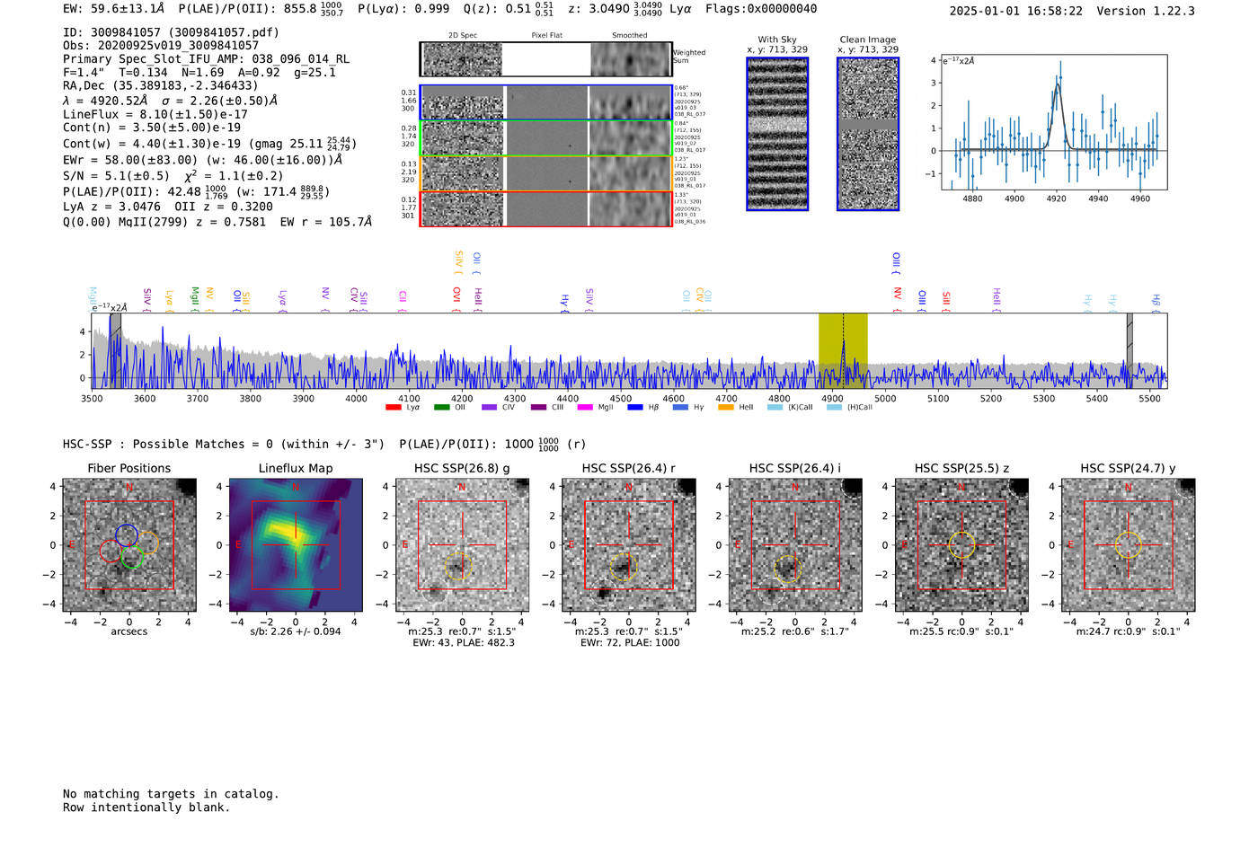
Task: Select the HSC SSP(25.5) z cutout
Action: click(961, 544)
